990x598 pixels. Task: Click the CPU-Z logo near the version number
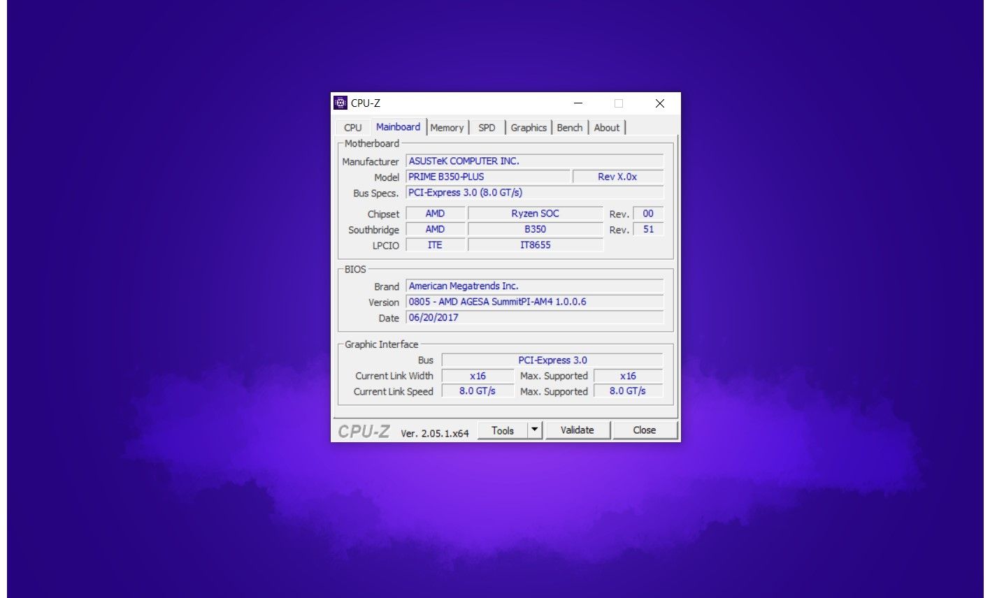363,431
